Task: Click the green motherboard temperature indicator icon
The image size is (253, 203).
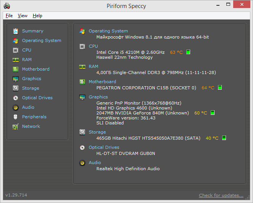Action: click(x=220, y=87)
